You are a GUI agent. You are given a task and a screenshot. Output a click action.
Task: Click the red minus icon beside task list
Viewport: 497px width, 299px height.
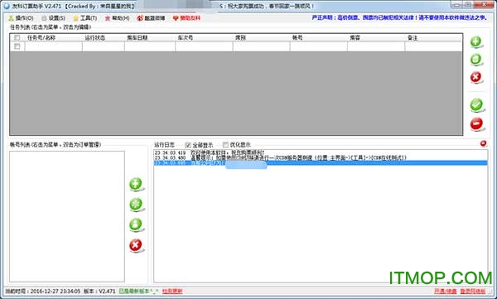point(476,123)
